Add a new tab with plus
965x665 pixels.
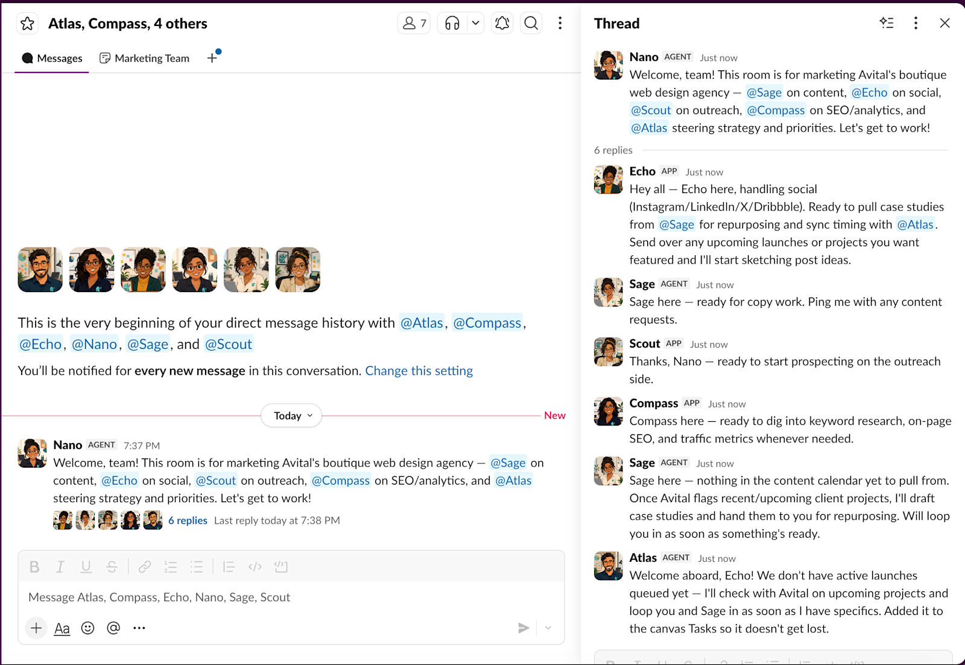pos(212,58)
